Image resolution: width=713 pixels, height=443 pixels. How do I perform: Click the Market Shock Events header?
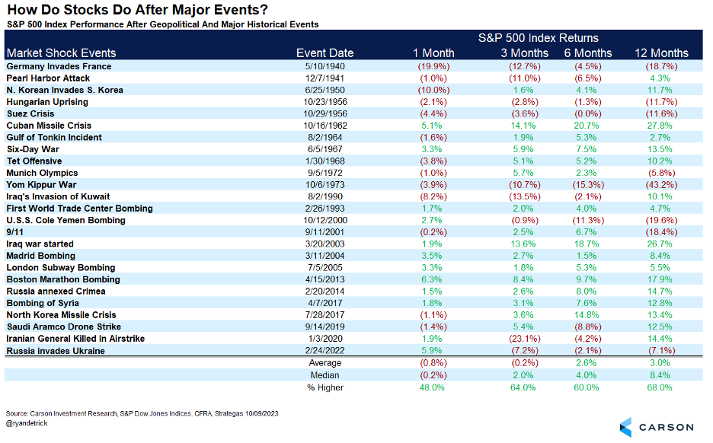tap(61, 53)
